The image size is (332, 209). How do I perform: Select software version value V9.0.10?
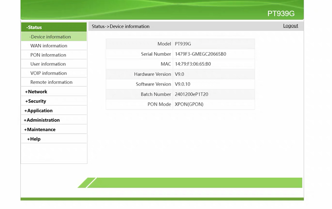pos(182,84)
